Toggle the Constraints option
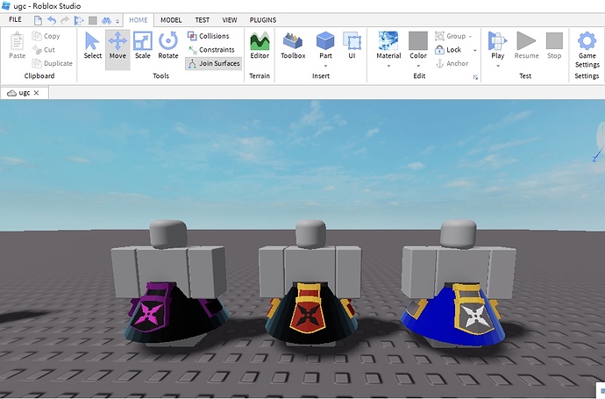The height and width of the screenshot is (399, 605). click(211, 50)
